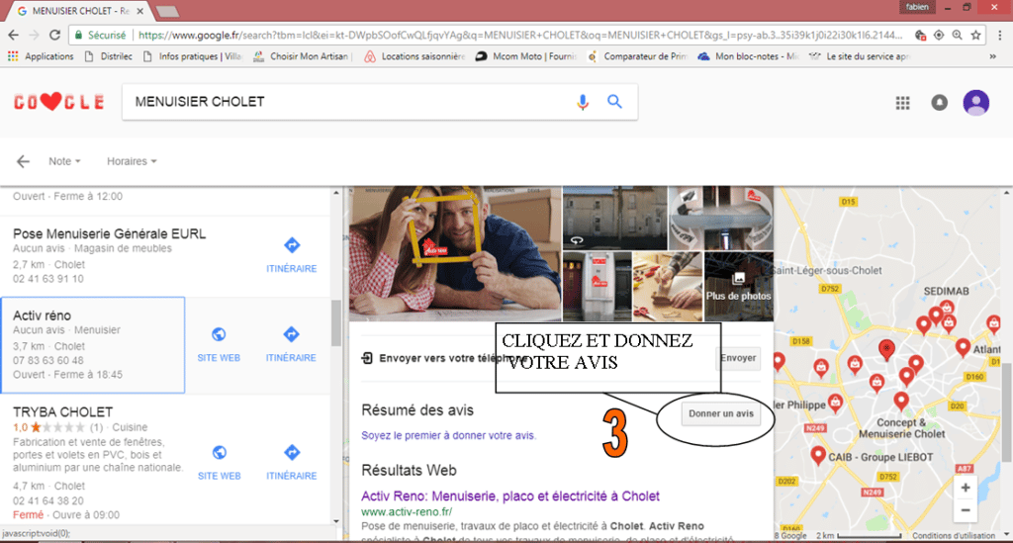Get directions to Pose Menuiserie Générale
This screenshot has width=1013, height=543.
292,245
